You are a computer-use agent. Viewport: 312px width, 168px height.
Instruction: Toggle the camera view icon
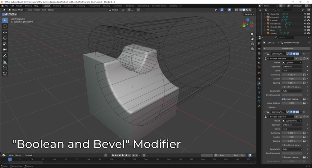(x=252, y=44)
